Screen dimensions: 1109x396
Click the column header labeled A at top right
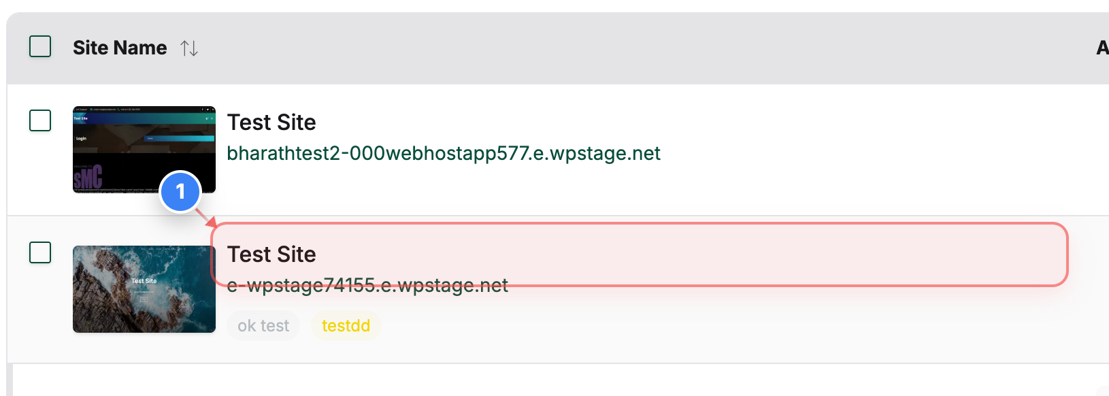[x=1102, y=48]
